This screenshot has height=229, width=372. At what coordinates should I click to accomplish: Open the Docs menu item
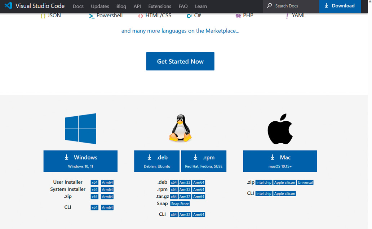[x=78, y=6]
